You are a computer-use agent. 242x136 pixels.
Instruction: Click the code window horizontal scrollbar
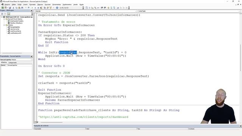(x=52, y=122)
